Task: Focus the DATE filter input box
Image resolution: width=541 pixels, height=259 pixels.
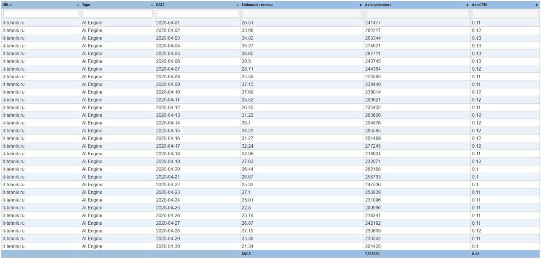Action: tap(198, 14)
